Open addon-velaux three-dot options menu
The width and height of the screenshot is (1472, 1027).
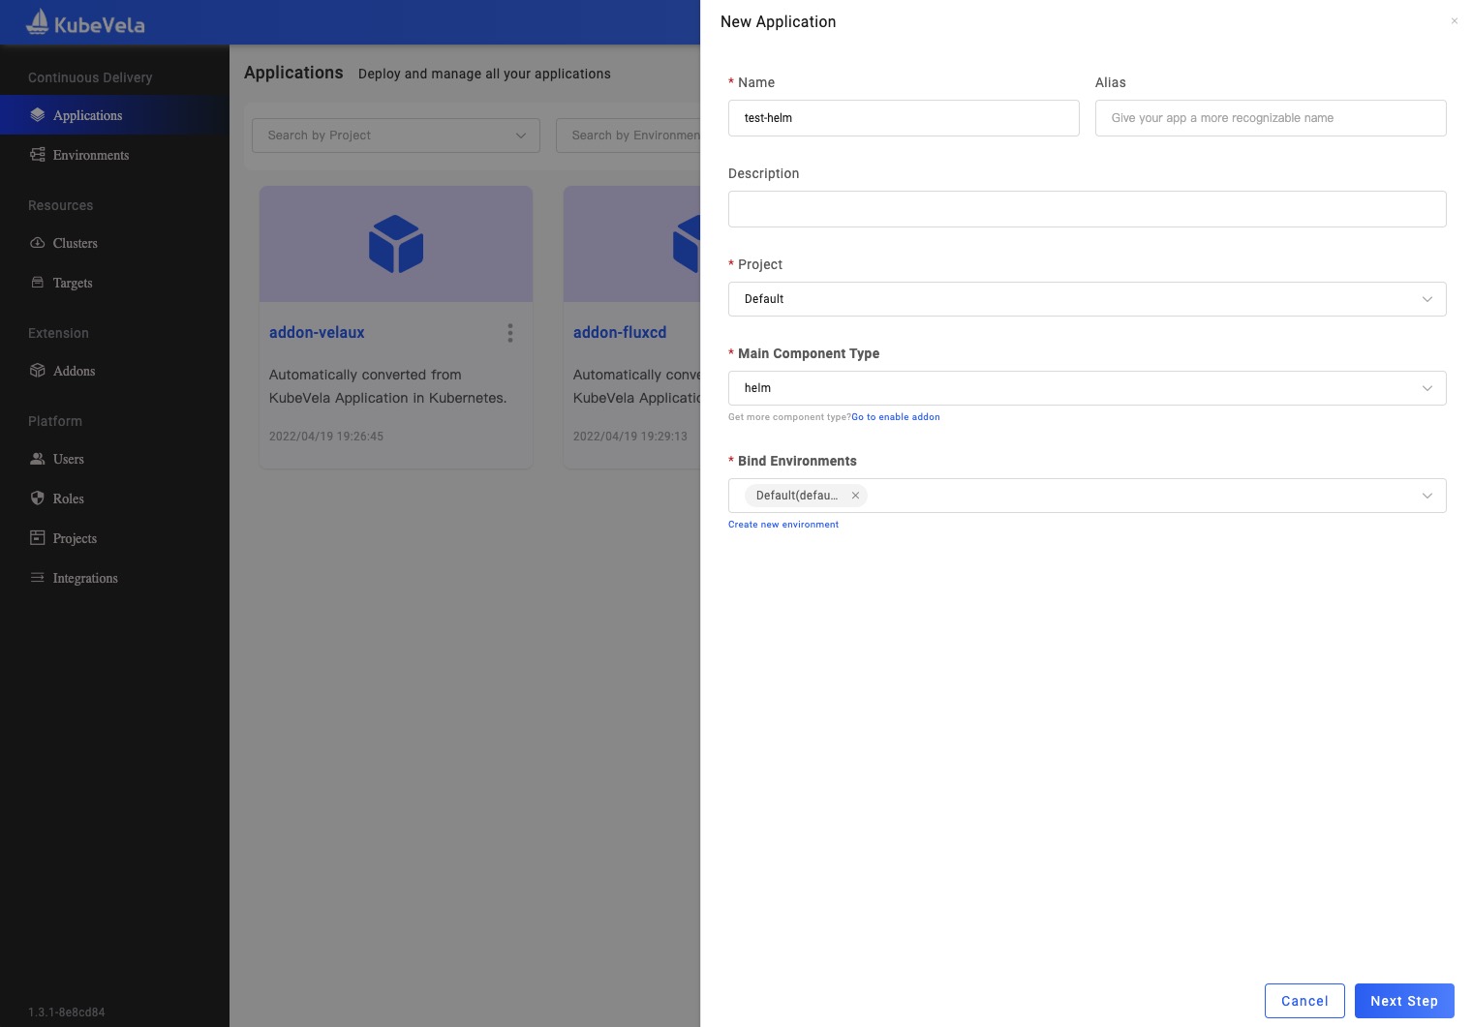coord(510,333)
